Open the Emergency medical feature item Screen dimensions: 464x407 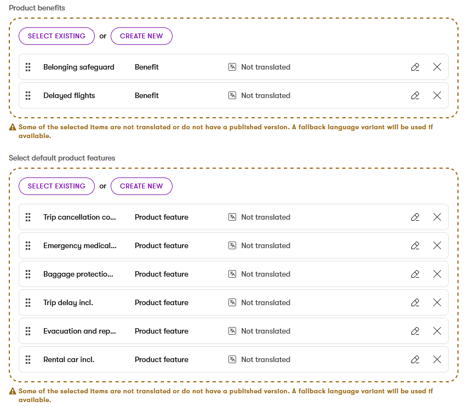click(79, 245)
